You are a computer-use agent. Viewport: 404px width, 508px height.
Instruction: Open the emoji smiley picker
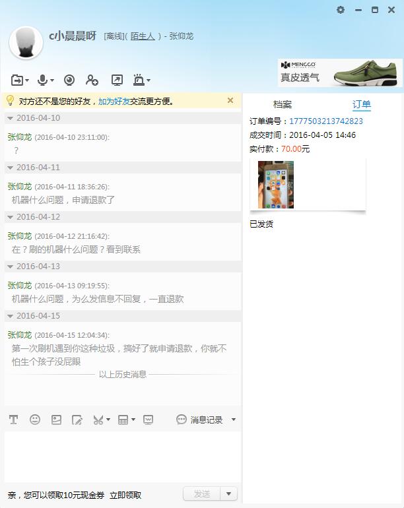(x=35, y=420)
